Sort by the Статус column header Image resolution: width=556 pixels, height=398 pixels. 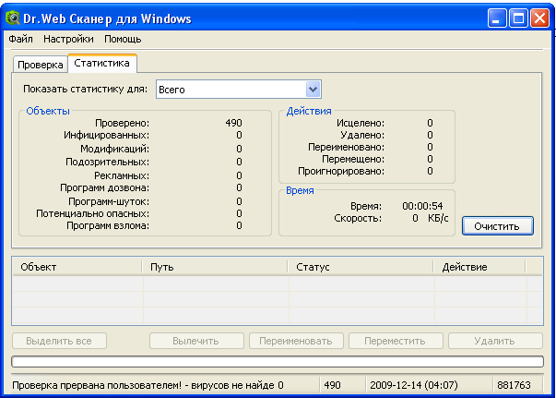[x=361, y=267]
